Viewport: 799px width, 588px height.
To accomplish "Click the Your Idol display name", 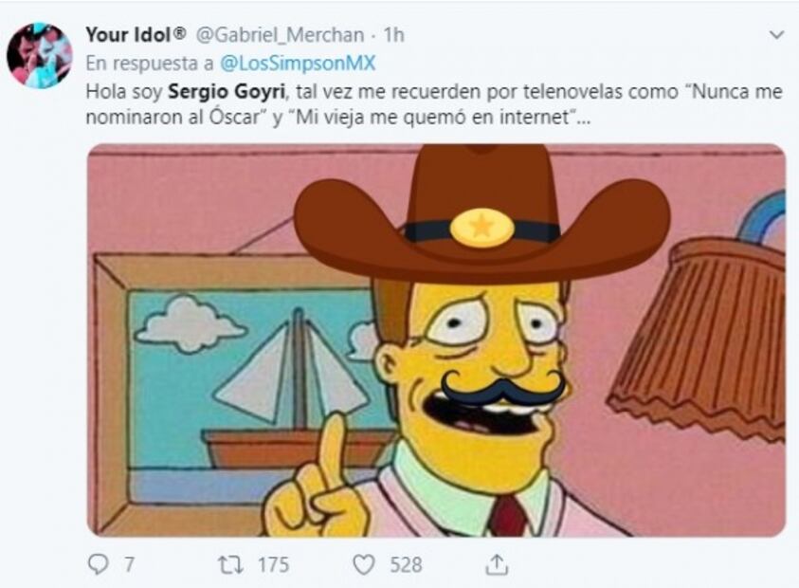I will pos(136,35).
